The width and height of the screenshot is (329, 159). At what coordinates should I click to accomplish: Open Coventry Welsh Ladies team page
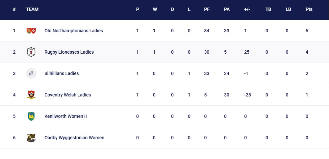click(67, 95)
